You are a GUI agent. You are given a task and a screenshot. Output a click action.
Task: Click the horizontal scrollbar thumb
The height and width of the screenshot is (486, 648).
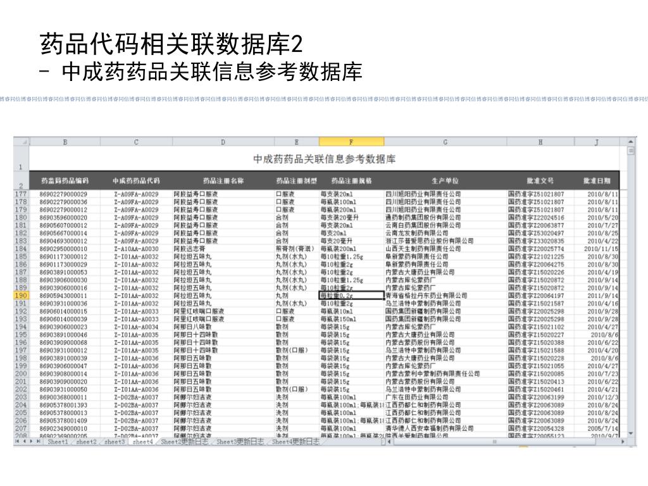coord(494,442)
